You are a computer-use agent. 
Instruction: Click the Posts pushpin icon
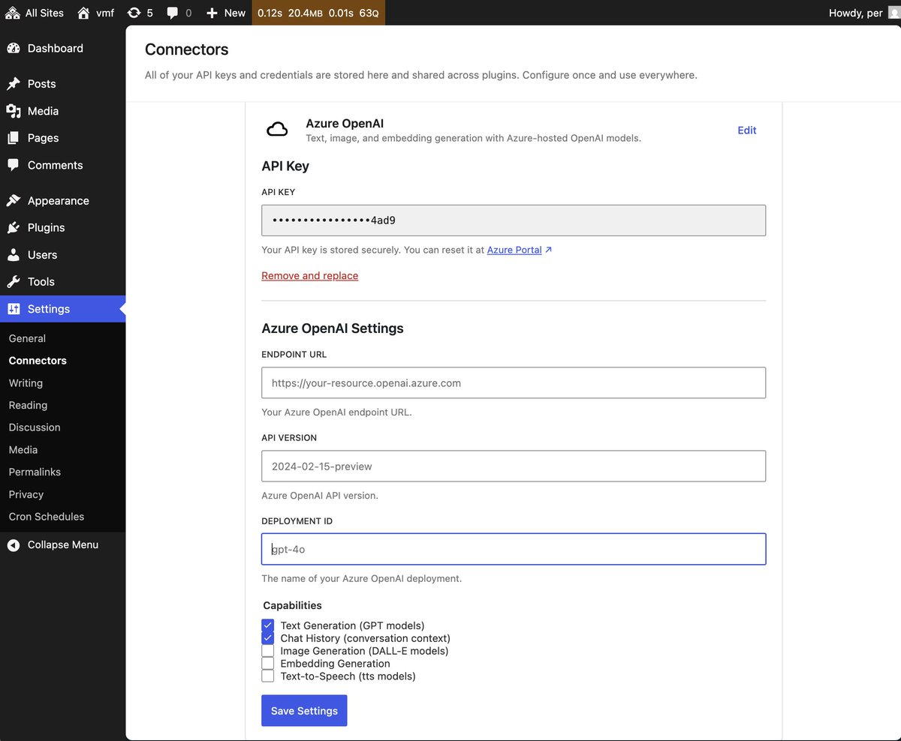click(x=14, y=84)
